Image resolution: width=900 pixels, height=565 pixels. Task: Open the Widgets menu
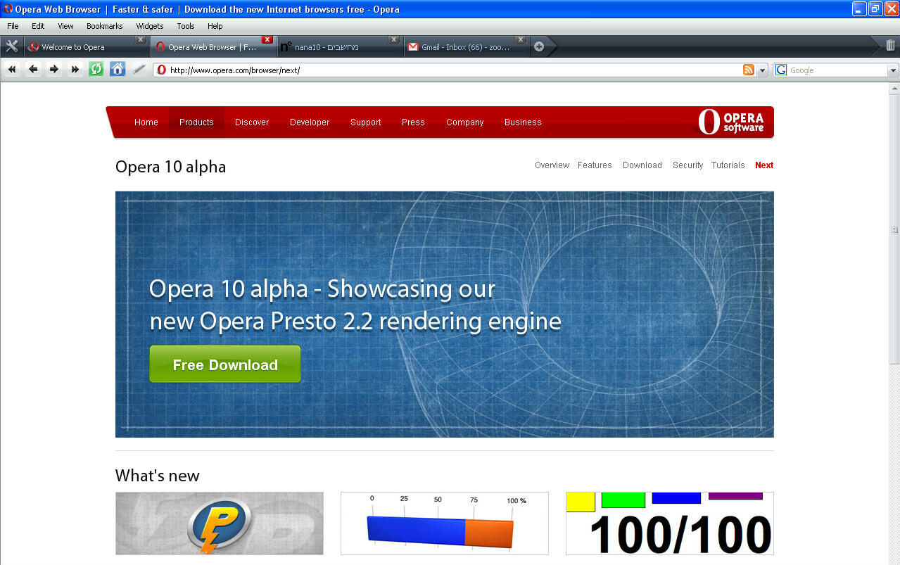[150, 26]
